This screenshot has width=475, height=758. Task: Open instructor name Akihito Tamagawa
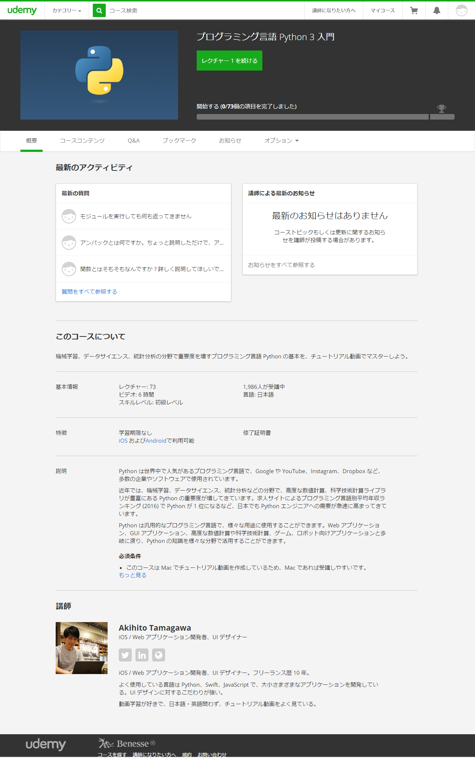(x=155, y=628)
